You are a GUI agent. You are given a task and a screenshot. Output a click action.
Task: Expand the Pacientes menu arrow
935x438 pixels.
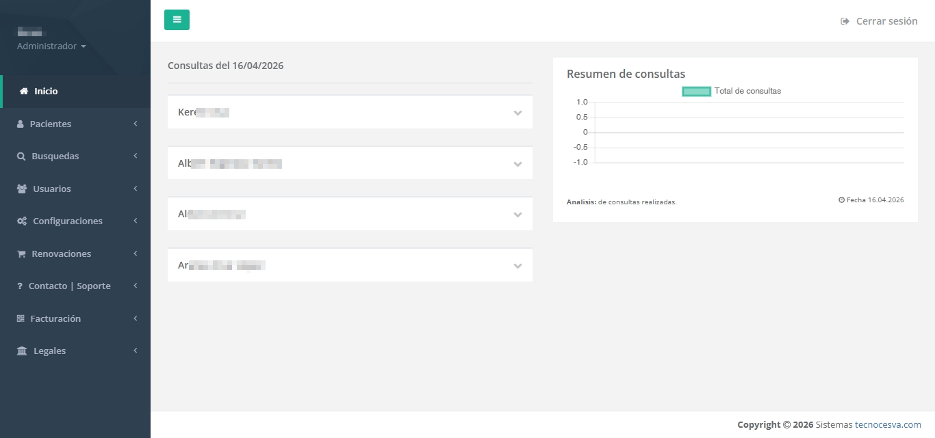[x=136, y=124]
